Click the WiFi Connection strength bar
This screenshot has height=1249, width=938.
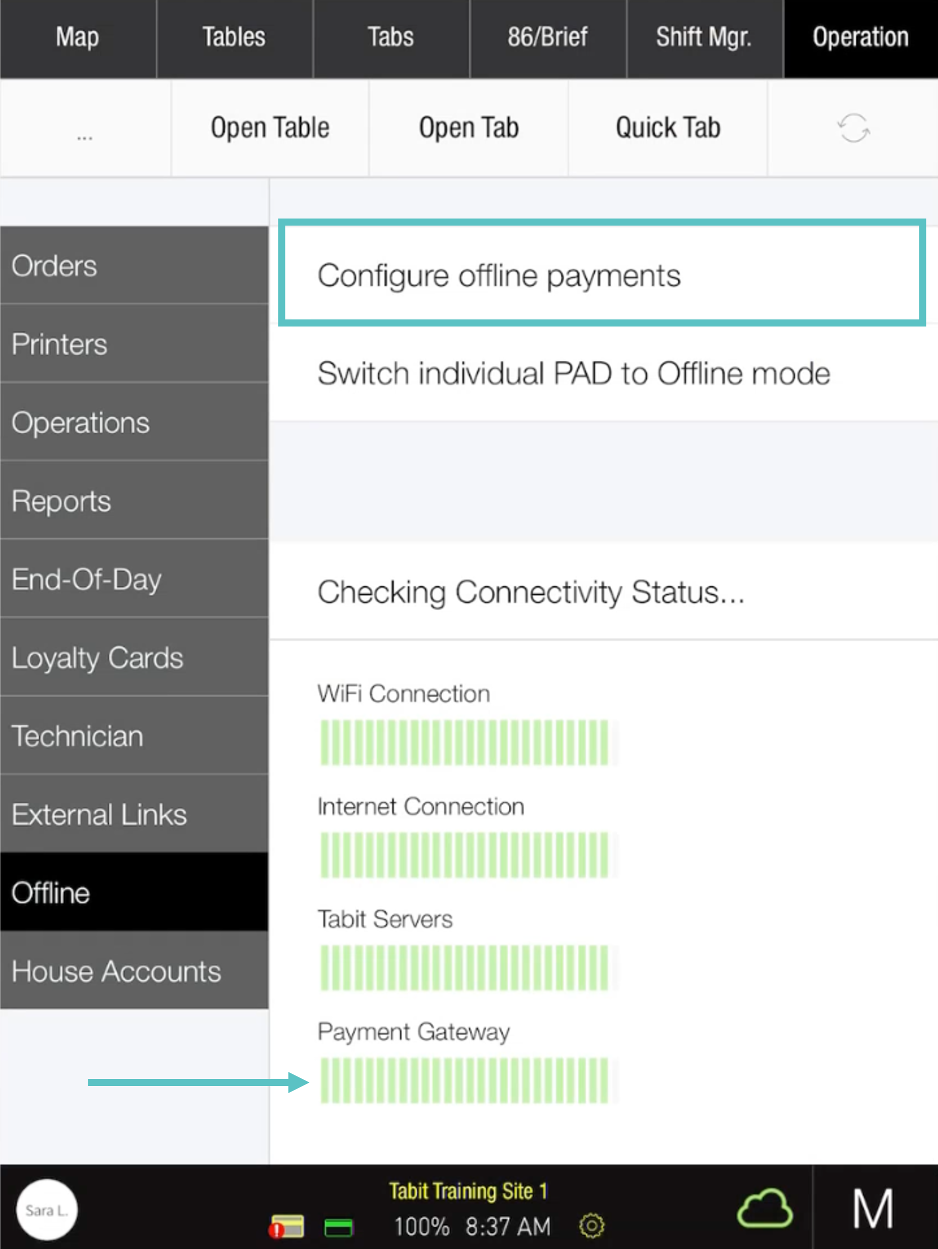tap(464, 742)
